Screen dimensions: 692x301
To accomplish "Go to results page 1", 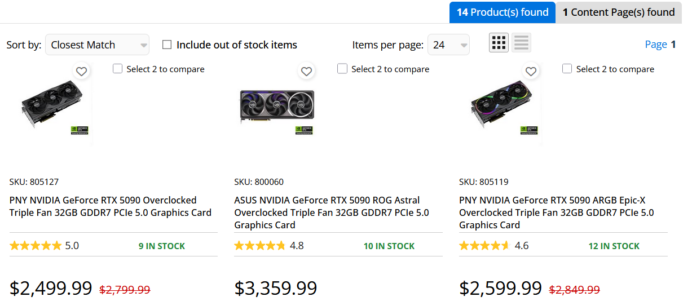I will [673, 45].
